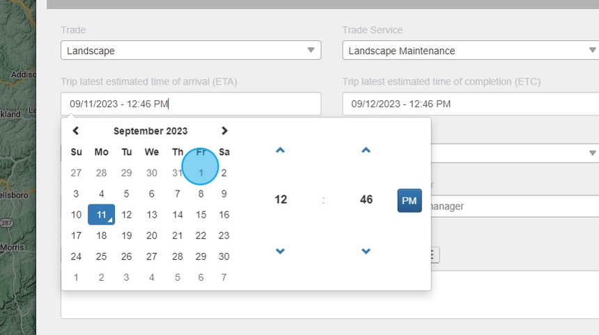Toggle the PM meridiem button

click(x=410, y=200)
